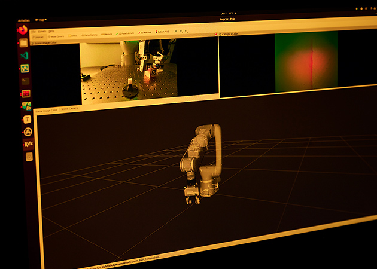Open the disk drive icon below RViz

[x=29, y=157]
